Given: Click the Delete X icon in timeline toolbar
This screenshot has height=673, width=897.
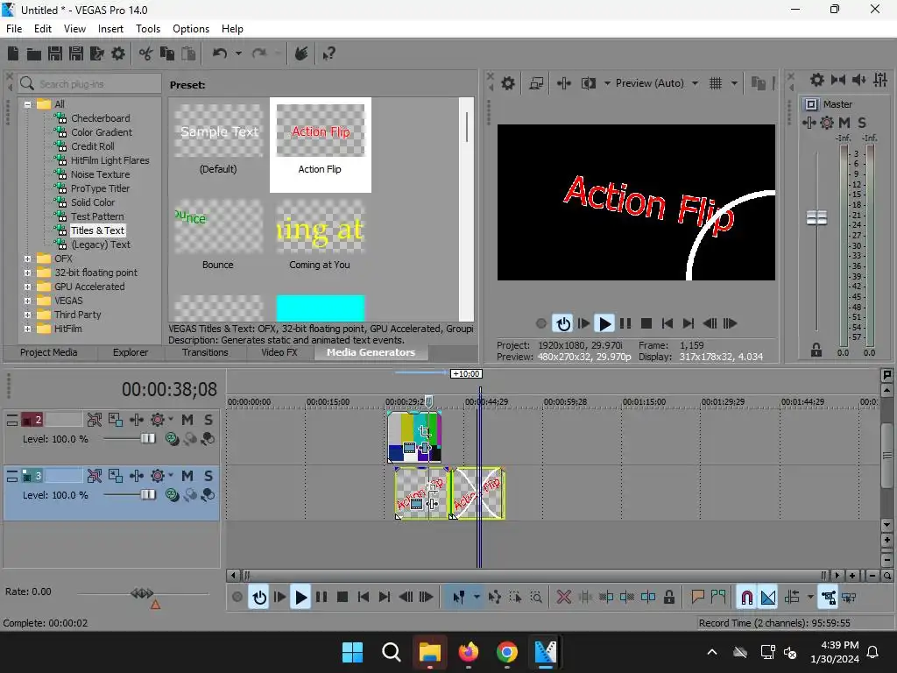Looking at the screenshot, I should pyautogui.click(x=564, y=597).
